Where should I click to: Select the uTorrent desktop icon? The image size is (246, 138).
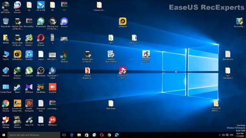(x=29, y=72)
